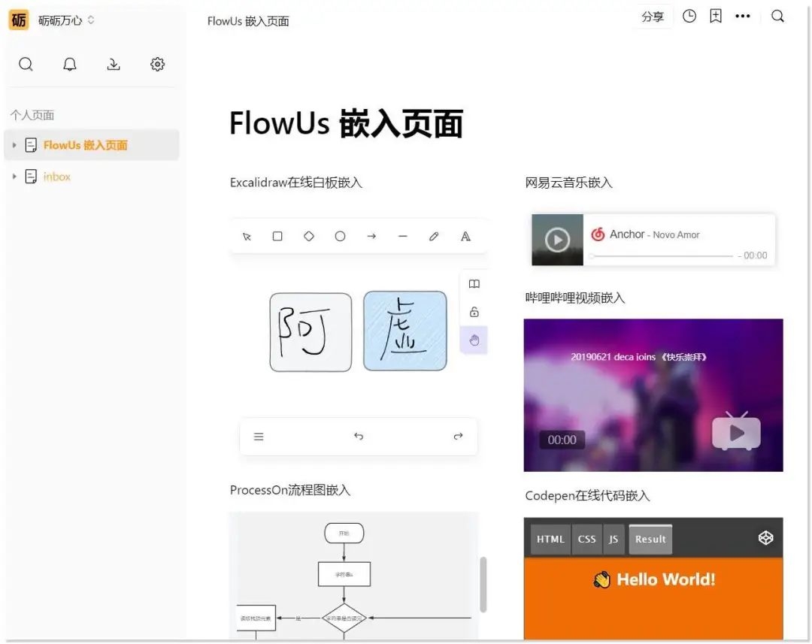Open the inbox page in sidebar
The image size is (812, 644).
[x=57, y=177]
